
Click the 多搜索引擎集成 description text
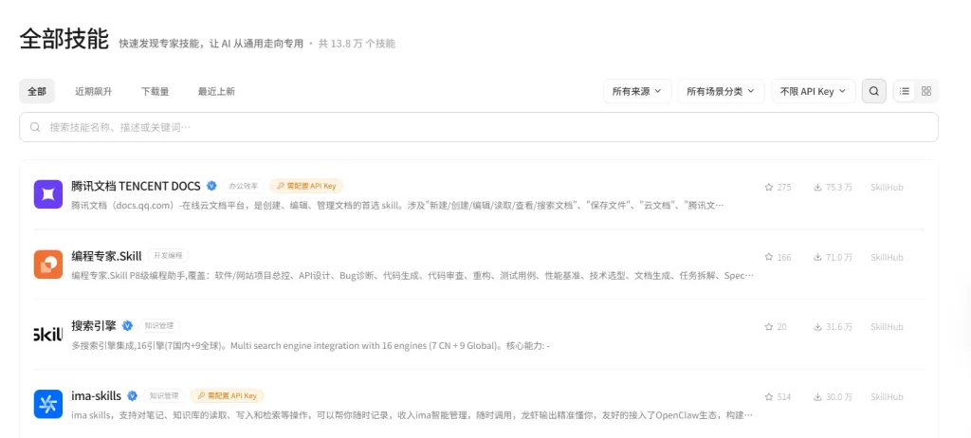pos(310,345)
